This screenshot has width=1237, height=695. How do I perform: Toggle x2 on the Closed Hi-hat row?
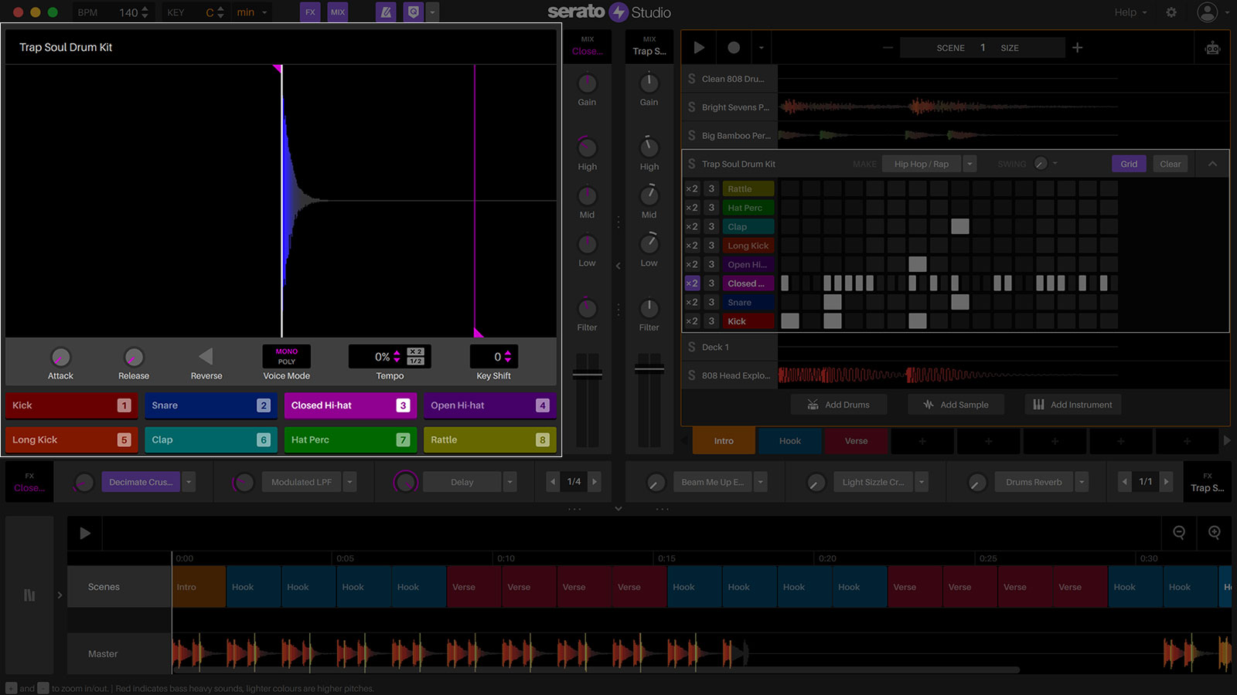tap(692, 283)
